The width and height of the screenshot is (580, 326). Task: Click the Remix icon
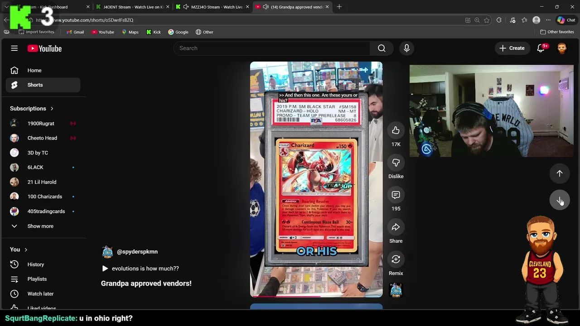(396, 259)
